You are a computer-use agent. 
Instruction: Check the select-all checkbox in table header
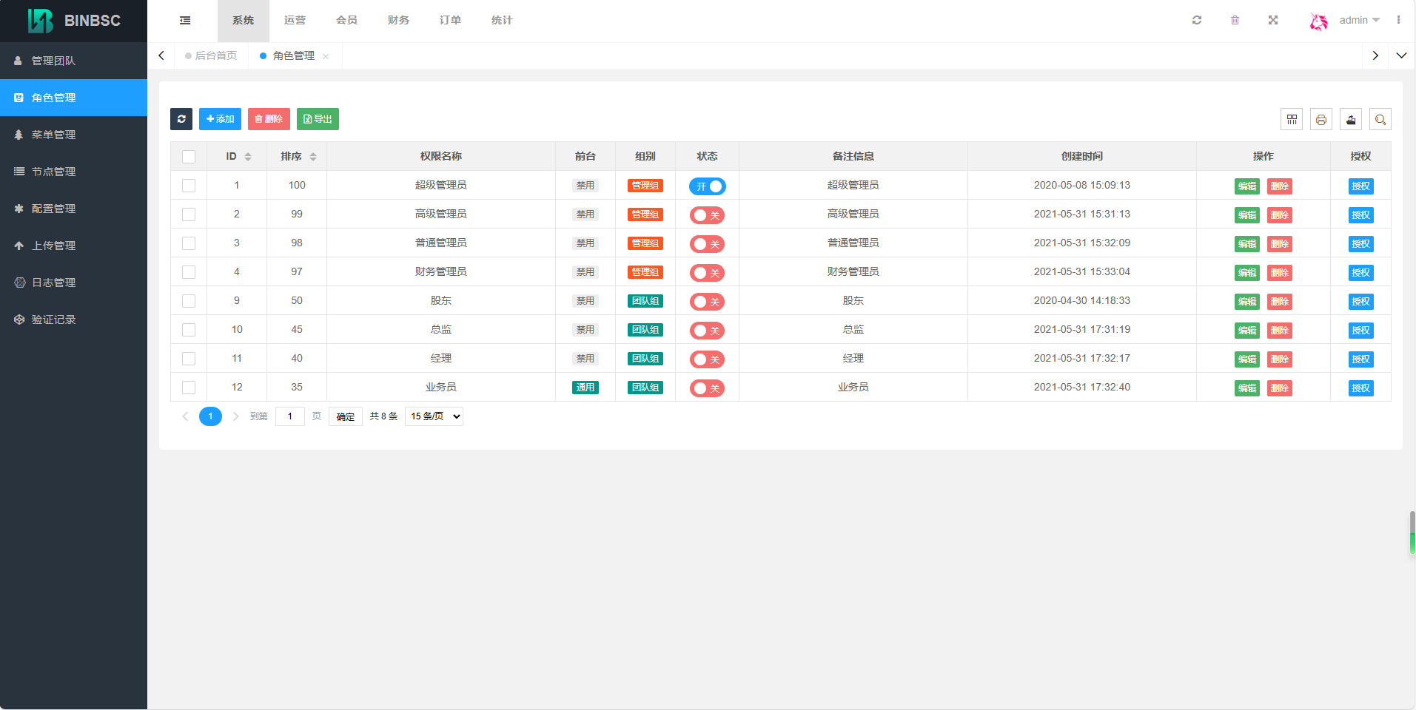[189, 157]
